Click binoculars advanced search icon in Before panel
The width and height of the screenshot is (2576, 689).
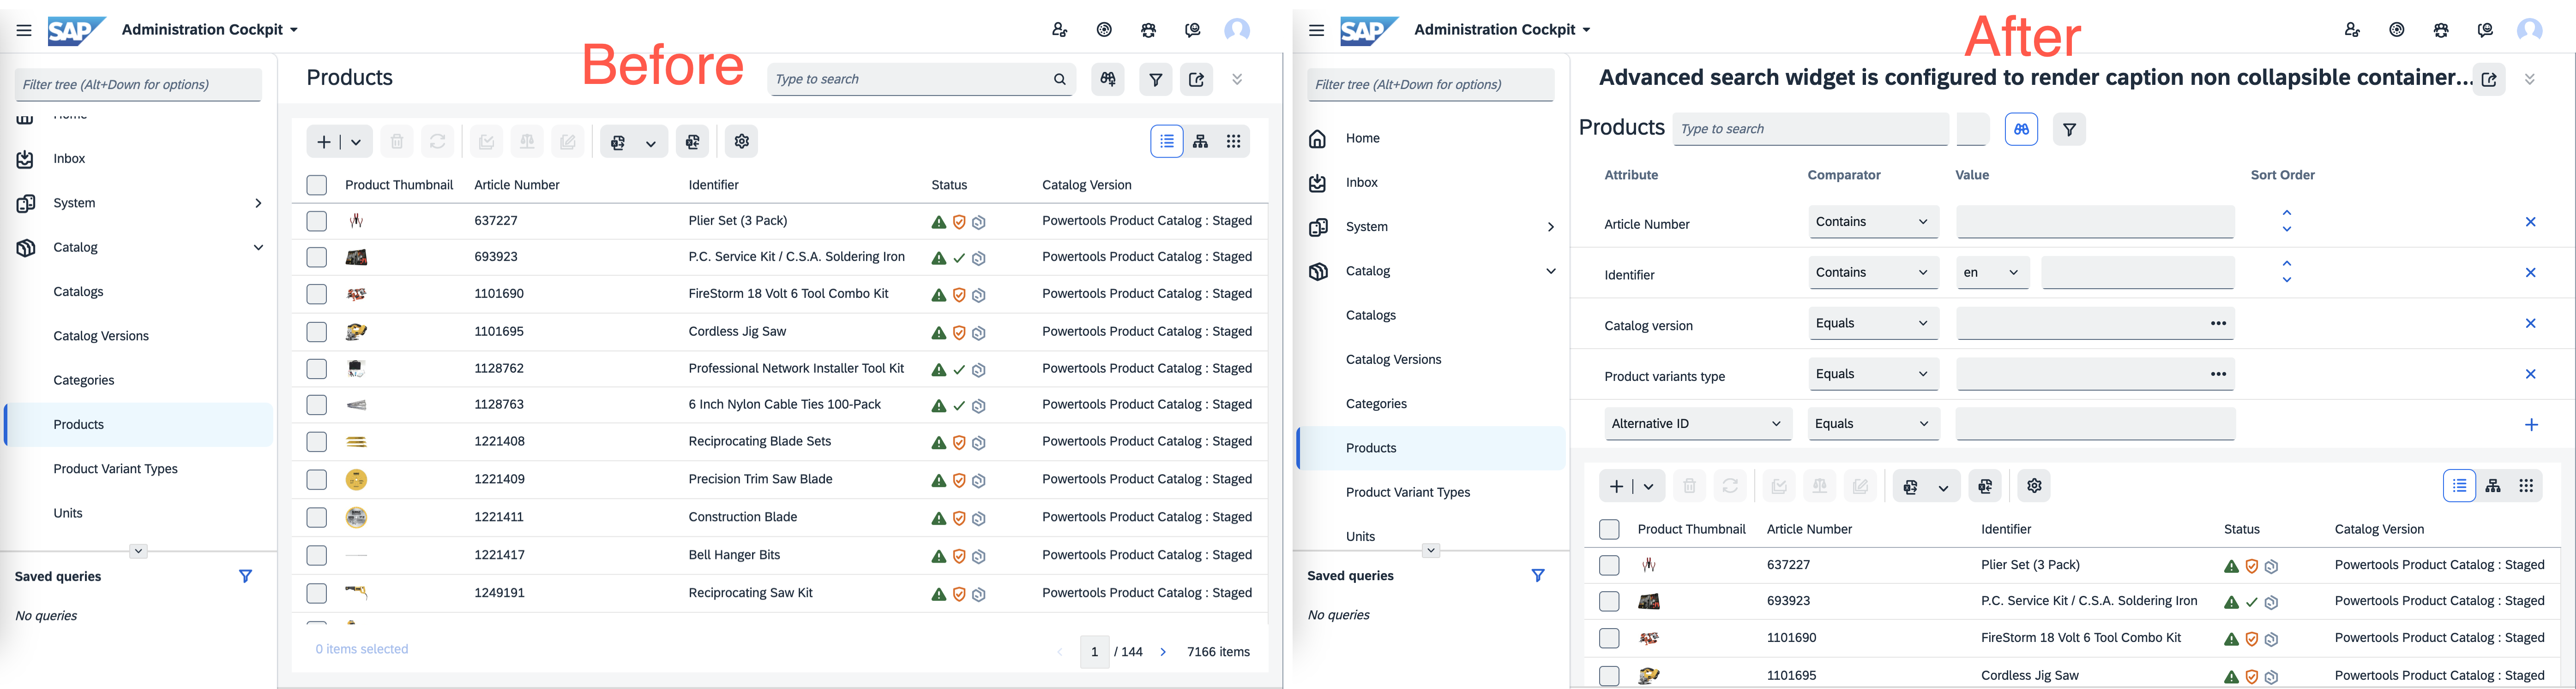click(1108, 79)
